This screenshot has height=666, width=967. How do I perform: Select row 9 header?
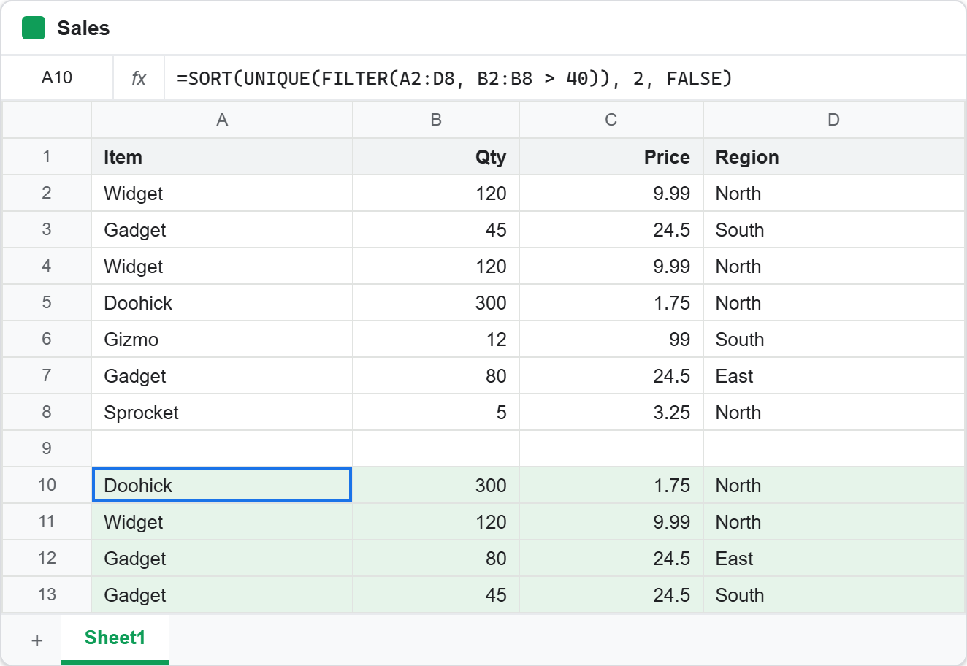click(47, 448)
